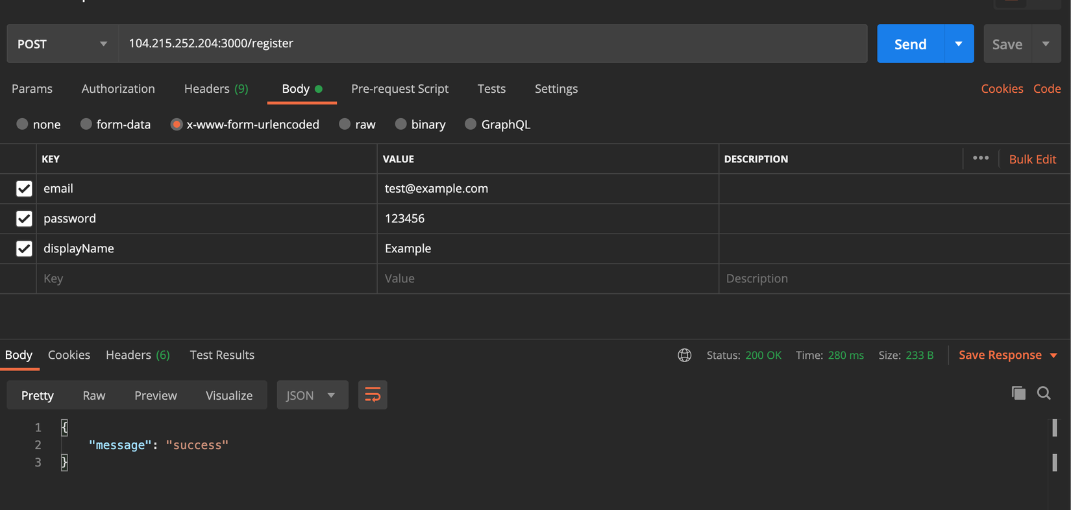The image size is (1071, 510).
Task: Uncheck the email parameter checkbox
Action: [24, 188]
